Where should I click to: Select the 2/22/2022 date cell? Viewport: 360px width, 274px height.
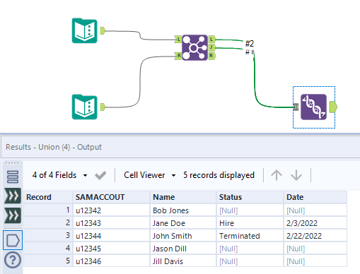315,236
